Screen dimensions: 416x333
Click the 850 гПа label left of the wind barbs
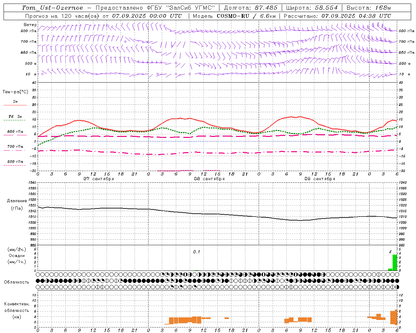click(29, 52)
